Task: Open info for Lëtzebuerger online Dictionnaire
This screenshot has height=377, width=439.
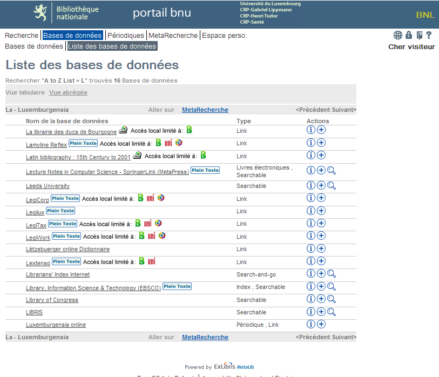Action: [x=311, y=248]
